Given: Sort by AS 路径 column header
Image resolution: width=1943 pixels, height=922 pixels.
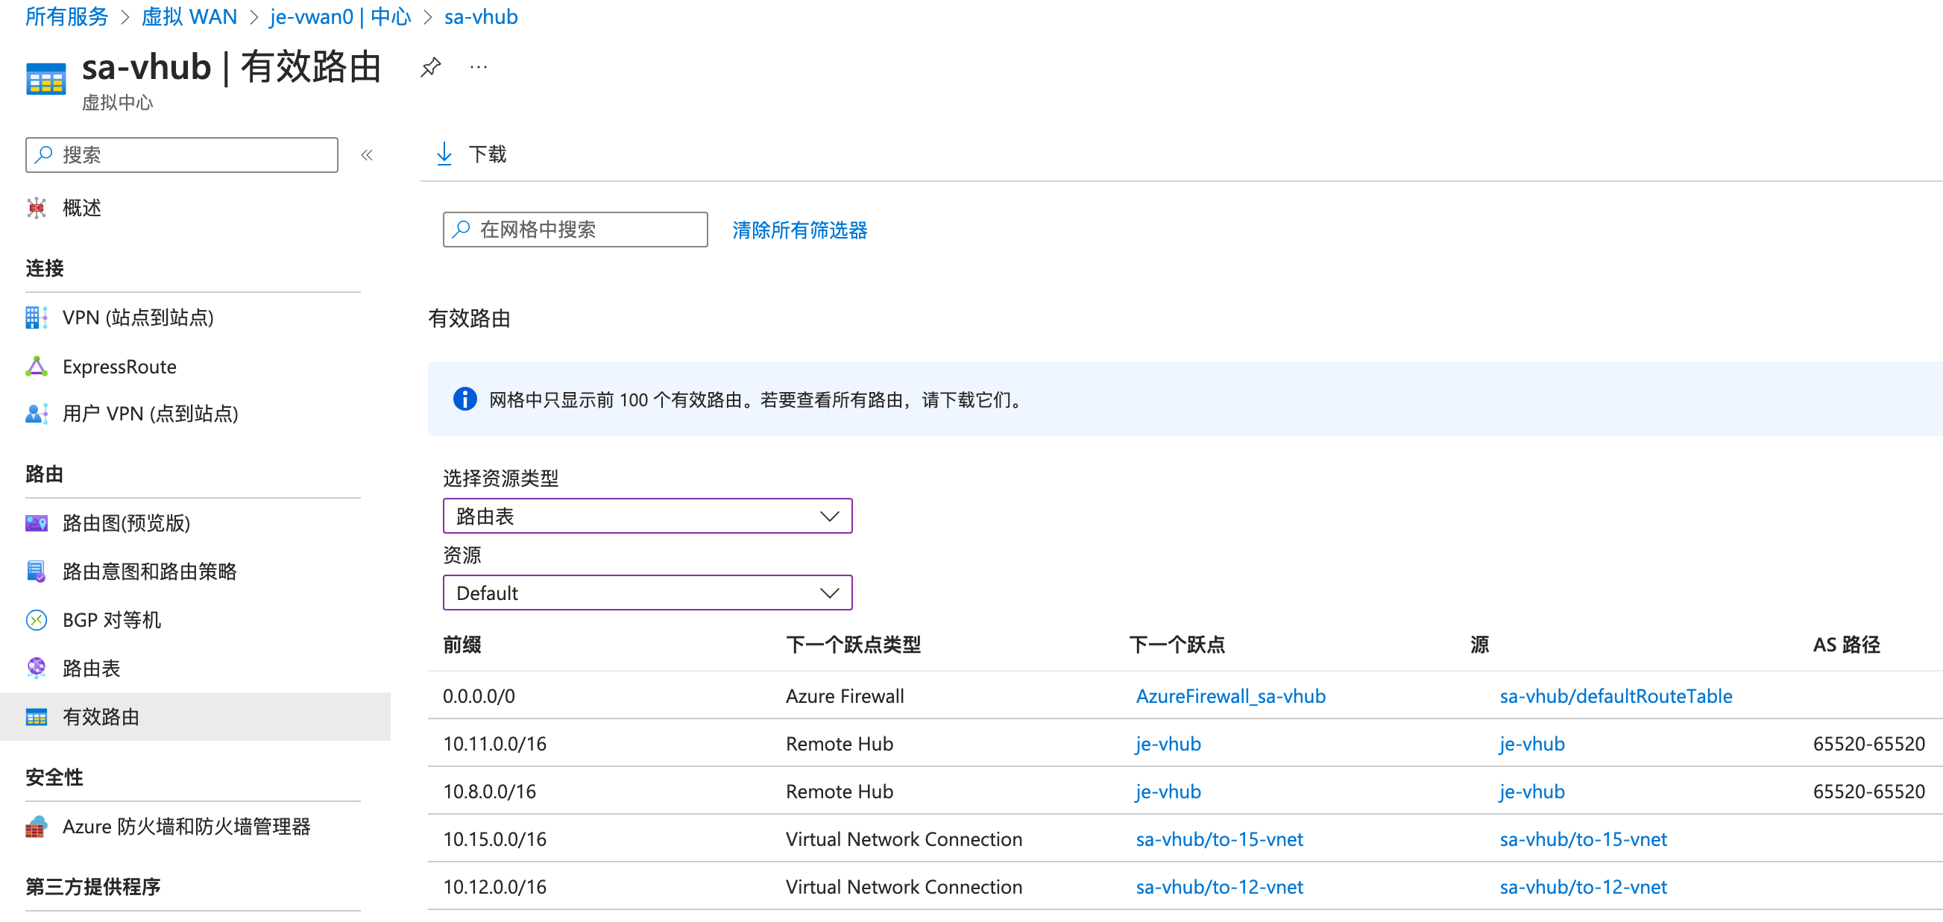Looking at the screenshot, I should point(1847,645).
